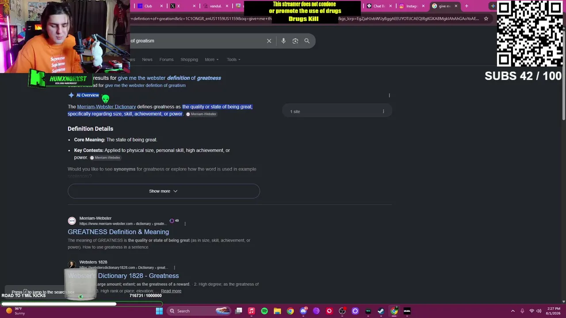The height and width of the screenshot is (318, 566).
Task: Open Discord from the taskbar
Action: click(x=303, y=311)
